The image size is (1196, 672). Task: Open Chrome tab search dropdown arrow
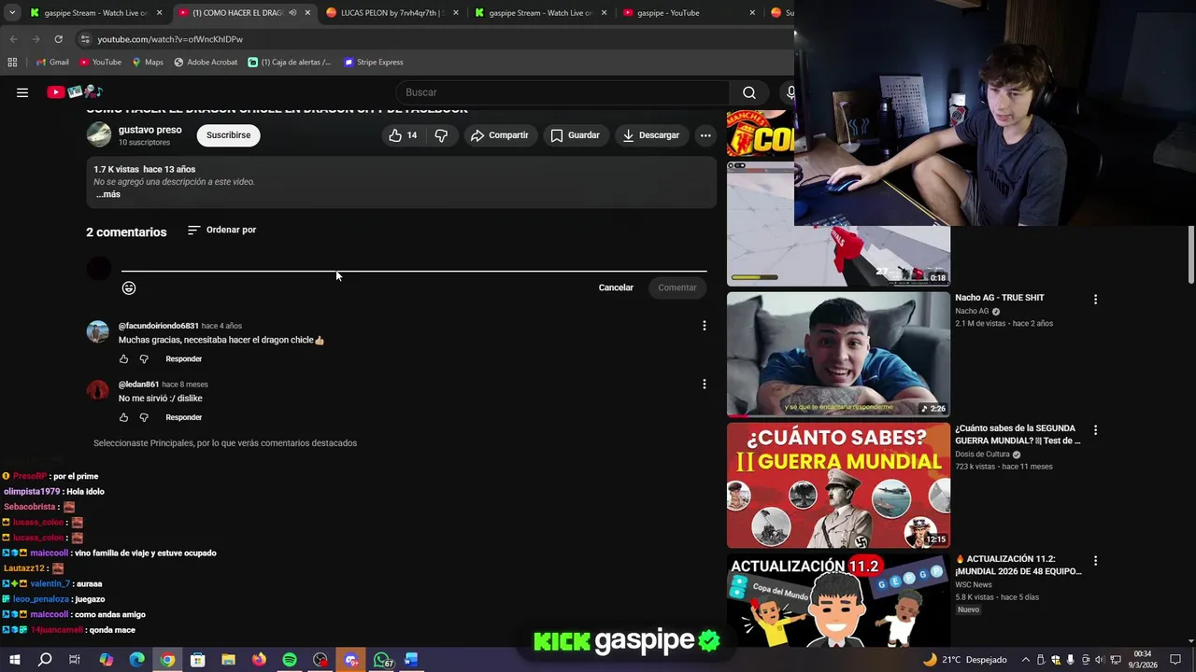point(12,13)
